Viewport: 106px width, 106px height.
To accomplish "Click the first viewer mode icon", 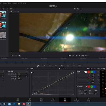I will coord(11,11).
